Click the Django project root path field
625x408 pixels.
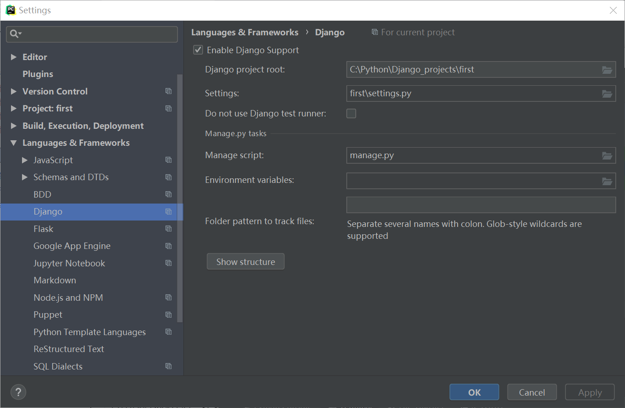click(x=481, y=70)
